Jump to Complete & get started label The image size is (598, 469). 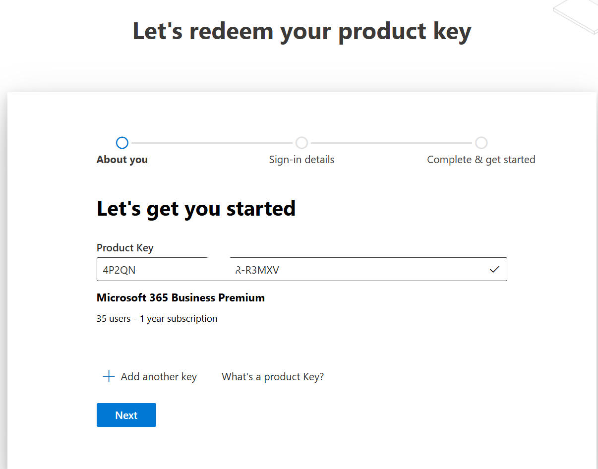coord(481,160)
